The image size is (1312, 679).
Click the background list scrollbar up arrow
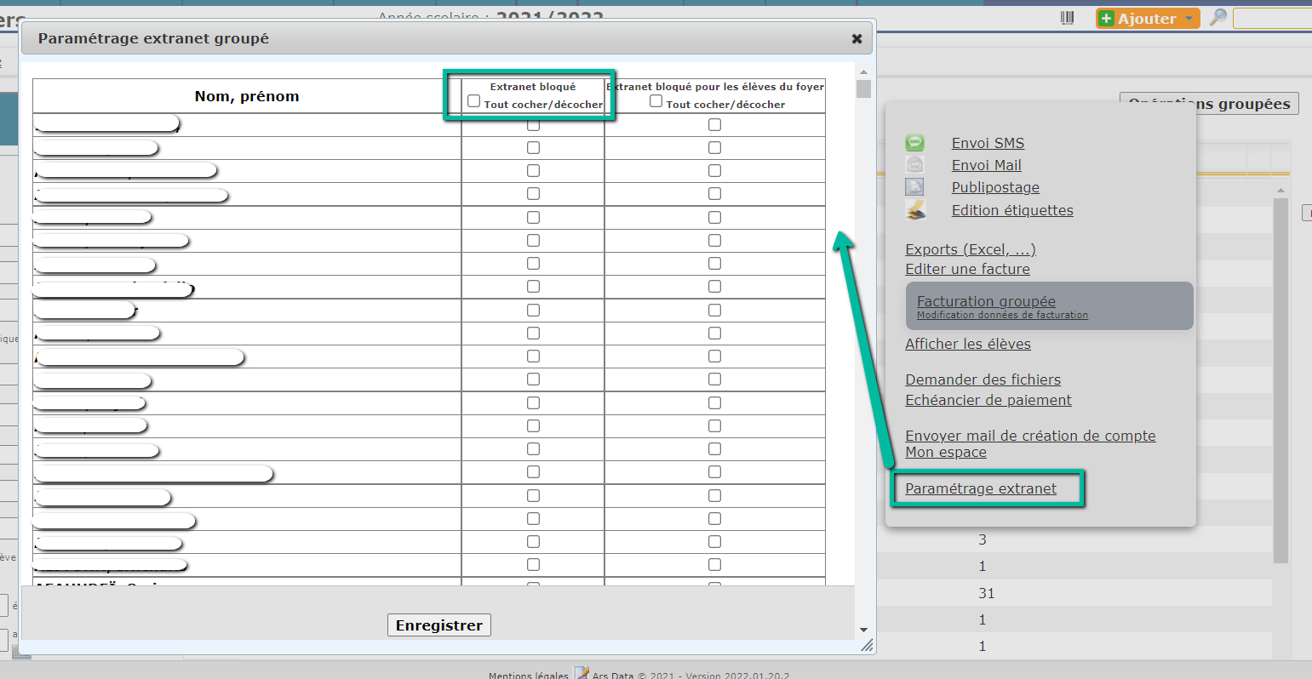(1280, 190)
